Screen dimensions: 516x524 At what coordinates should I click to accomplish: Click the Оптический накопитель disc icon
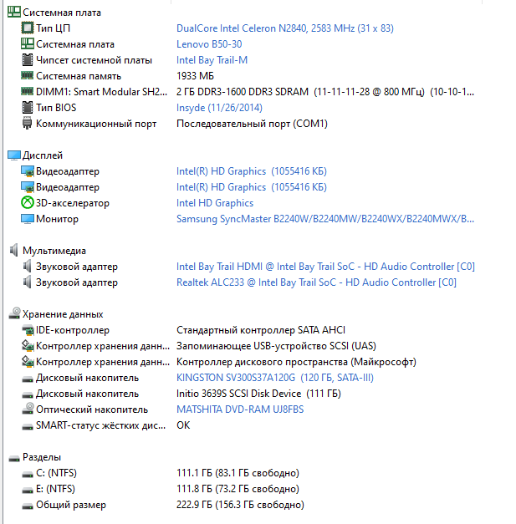coord(28,409)
